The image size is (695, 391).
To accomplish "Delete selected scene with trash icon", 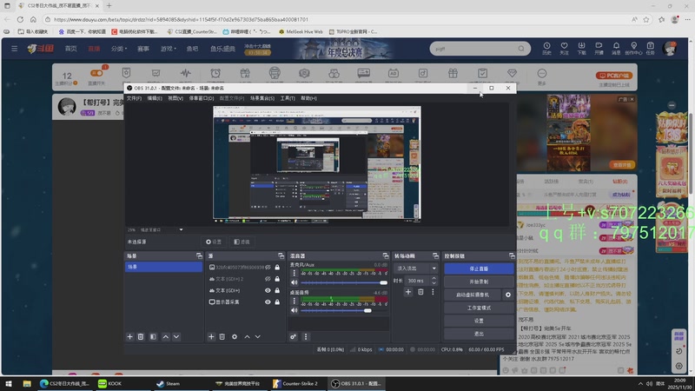I will pyautogui.click(x=141, y=337).
